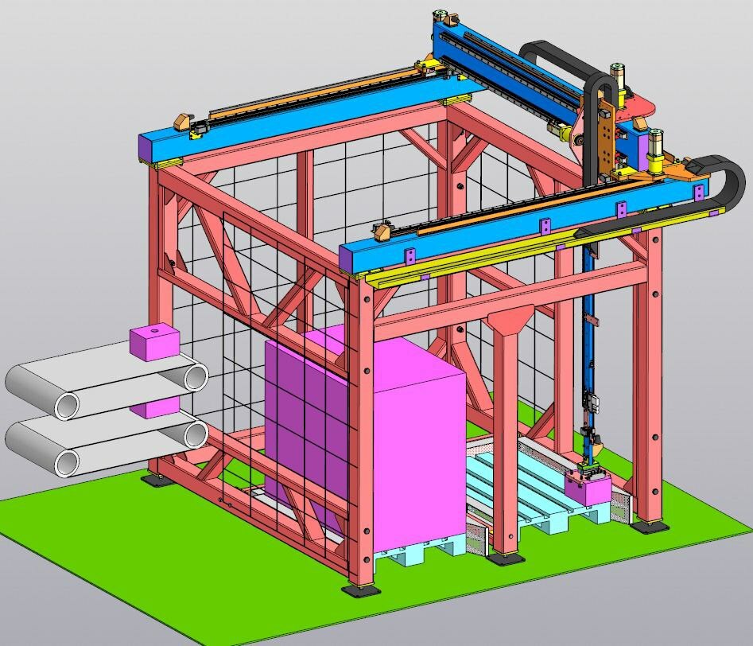Click the purple end cap on the rear-left blue beam
This screenshot has height=646, width=753.
click(149, 147)
